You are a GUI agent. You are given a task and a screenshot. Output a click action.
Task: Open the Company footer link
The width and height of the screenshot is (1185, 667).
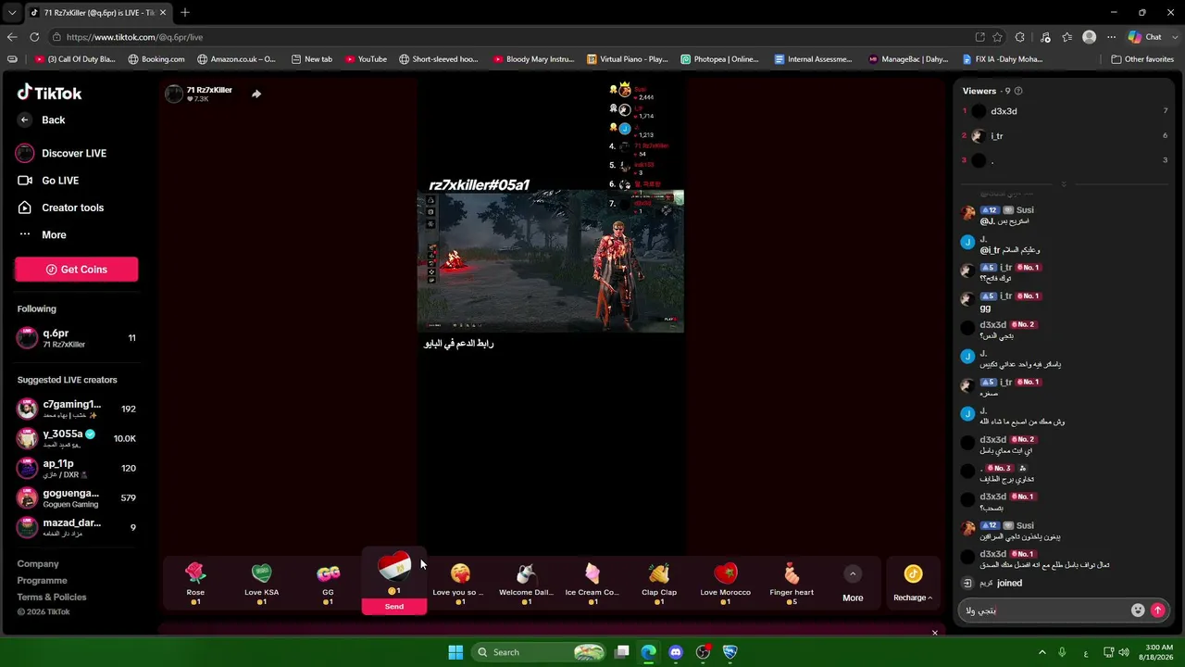point(38,563)
